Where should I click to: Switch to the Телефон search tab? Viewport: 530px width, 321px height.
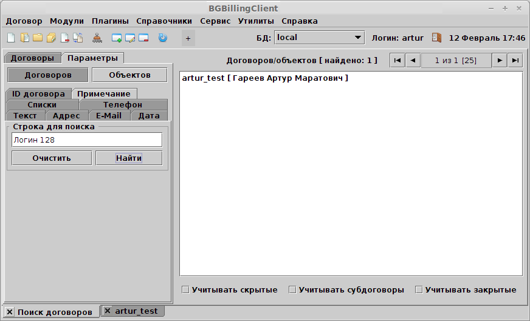[122, 104]
